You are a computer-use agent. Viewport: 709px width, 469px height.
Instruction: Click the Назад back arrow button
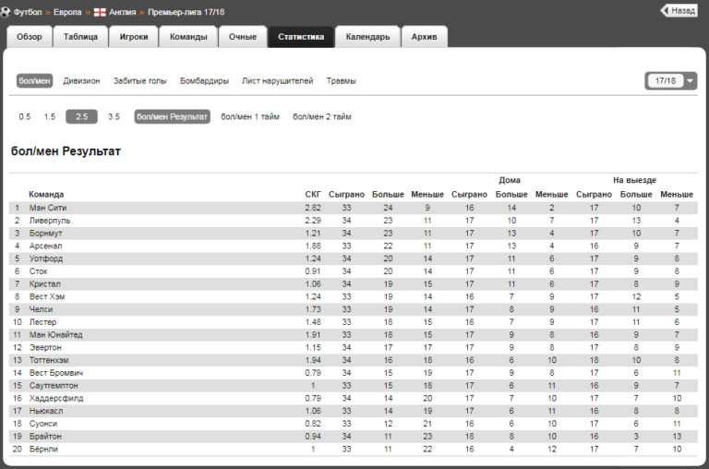[679, 11]
